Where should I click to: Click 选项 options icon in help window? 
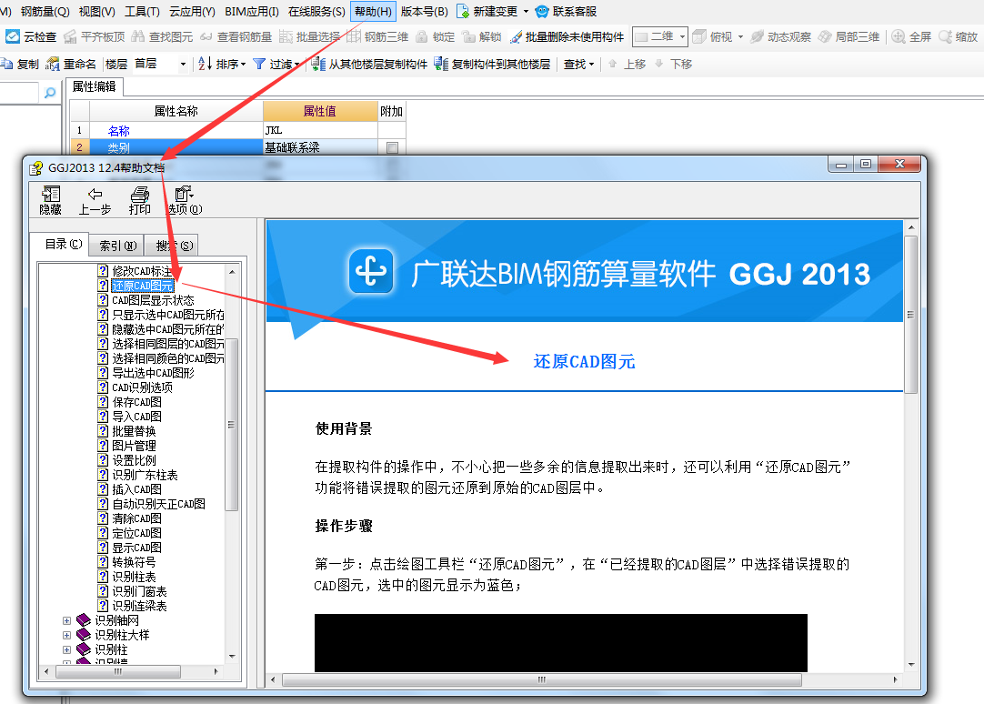click(x=184, y=194)
